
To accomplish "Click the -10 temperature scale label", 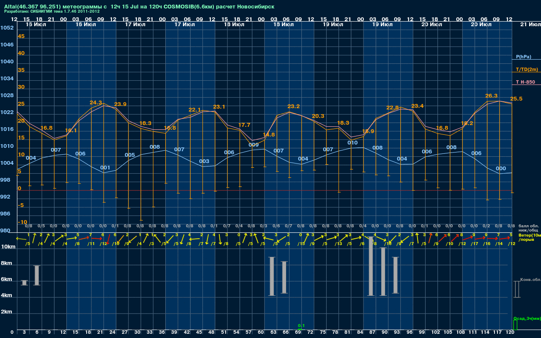I will (23, 222).
